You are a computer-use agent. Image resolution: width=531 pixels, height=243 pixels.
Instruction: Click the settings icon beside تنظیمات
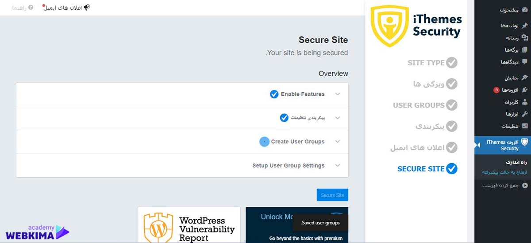525,126
